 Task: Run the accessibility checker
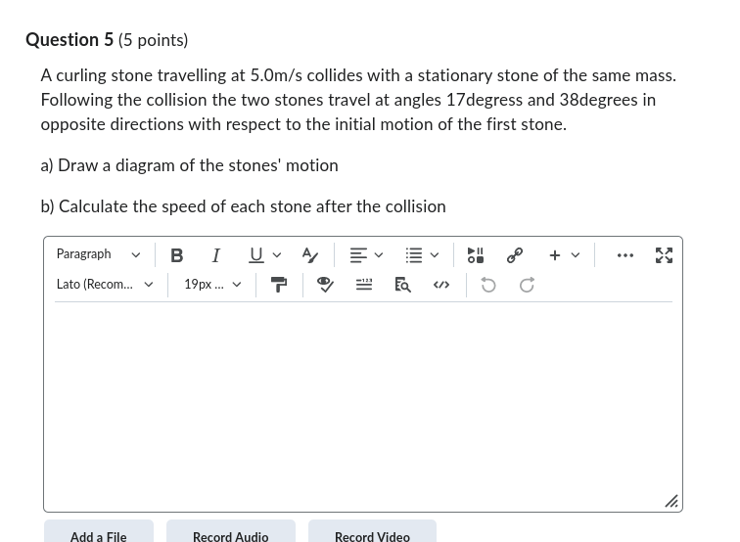point(325,285)
